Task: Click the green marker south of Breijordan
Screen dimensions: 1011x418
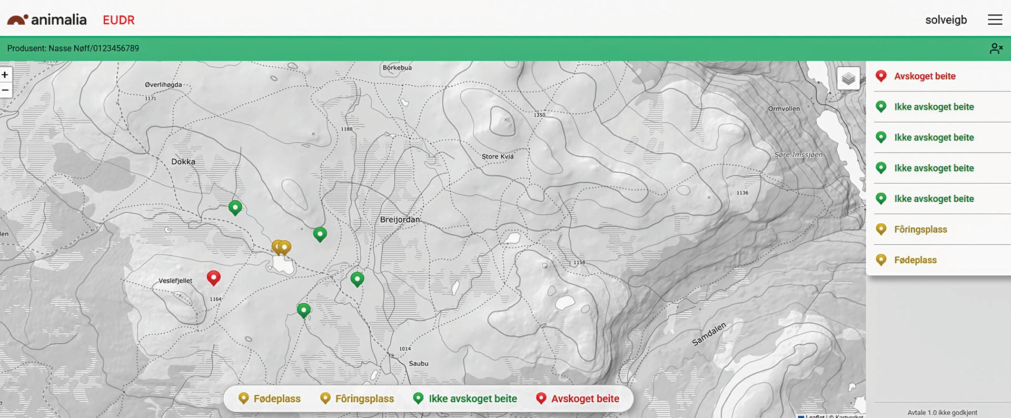Action: pyautogui.click(x=357, y=278)
